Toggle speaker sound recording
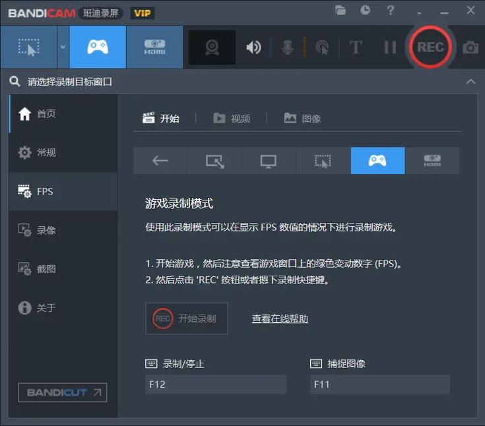The height and width of the screenshot is (426, 485). [x=253, y=47]
